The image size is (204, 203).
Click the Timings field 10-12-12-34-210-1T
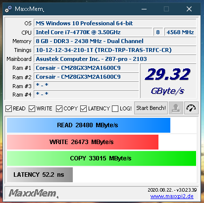pos(115,50)
